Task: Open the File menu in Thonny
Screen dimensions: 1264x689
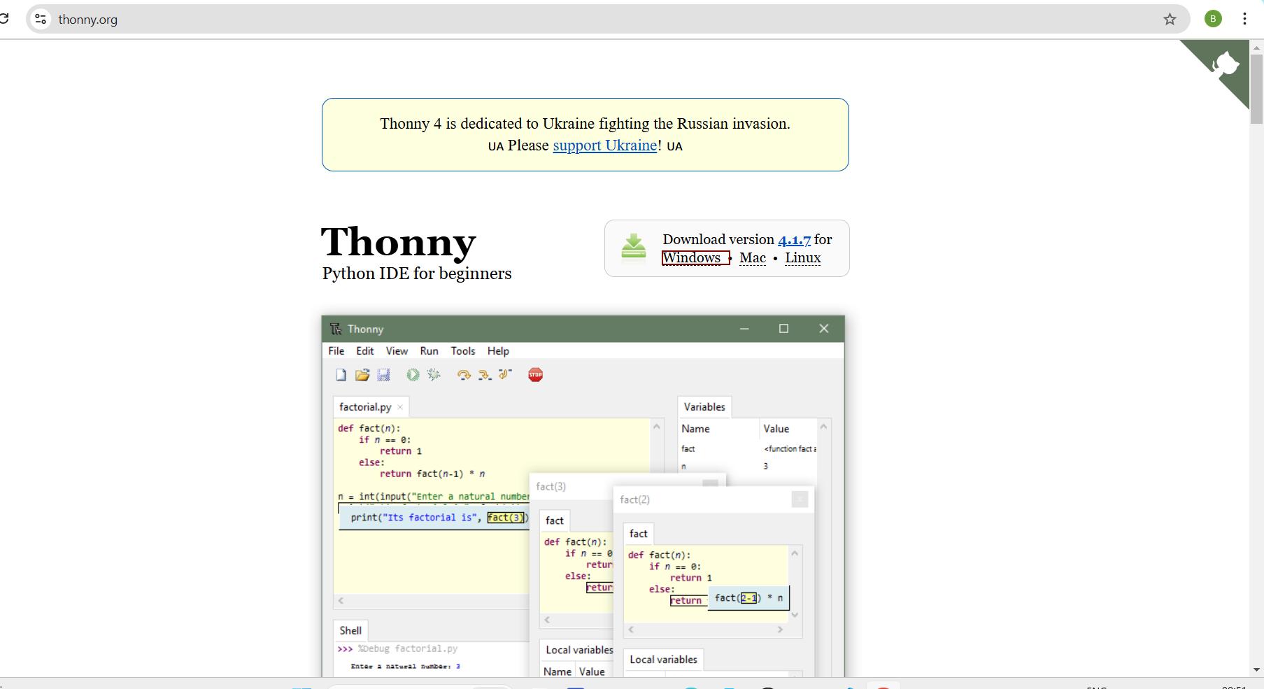Action: 336,351
